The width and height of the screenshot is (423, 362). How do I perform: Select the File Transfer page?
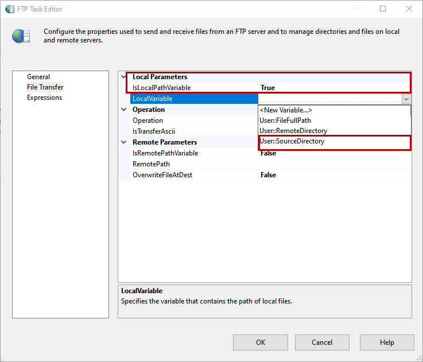[45, 87]
